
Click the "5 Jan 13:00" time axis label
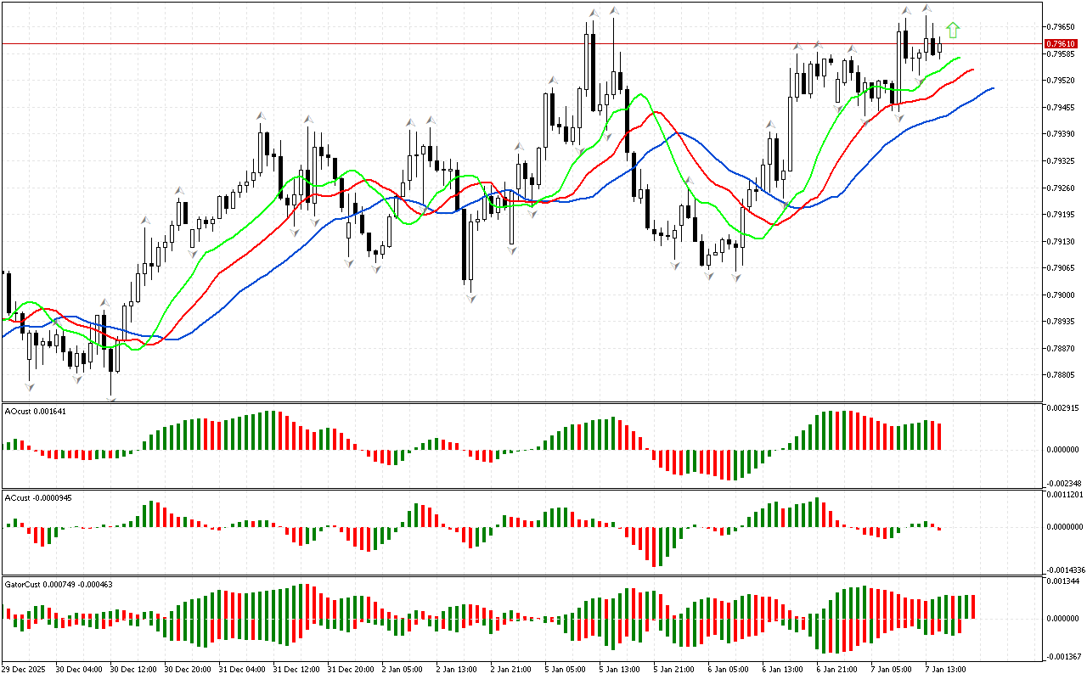click(x=618, y=669)
